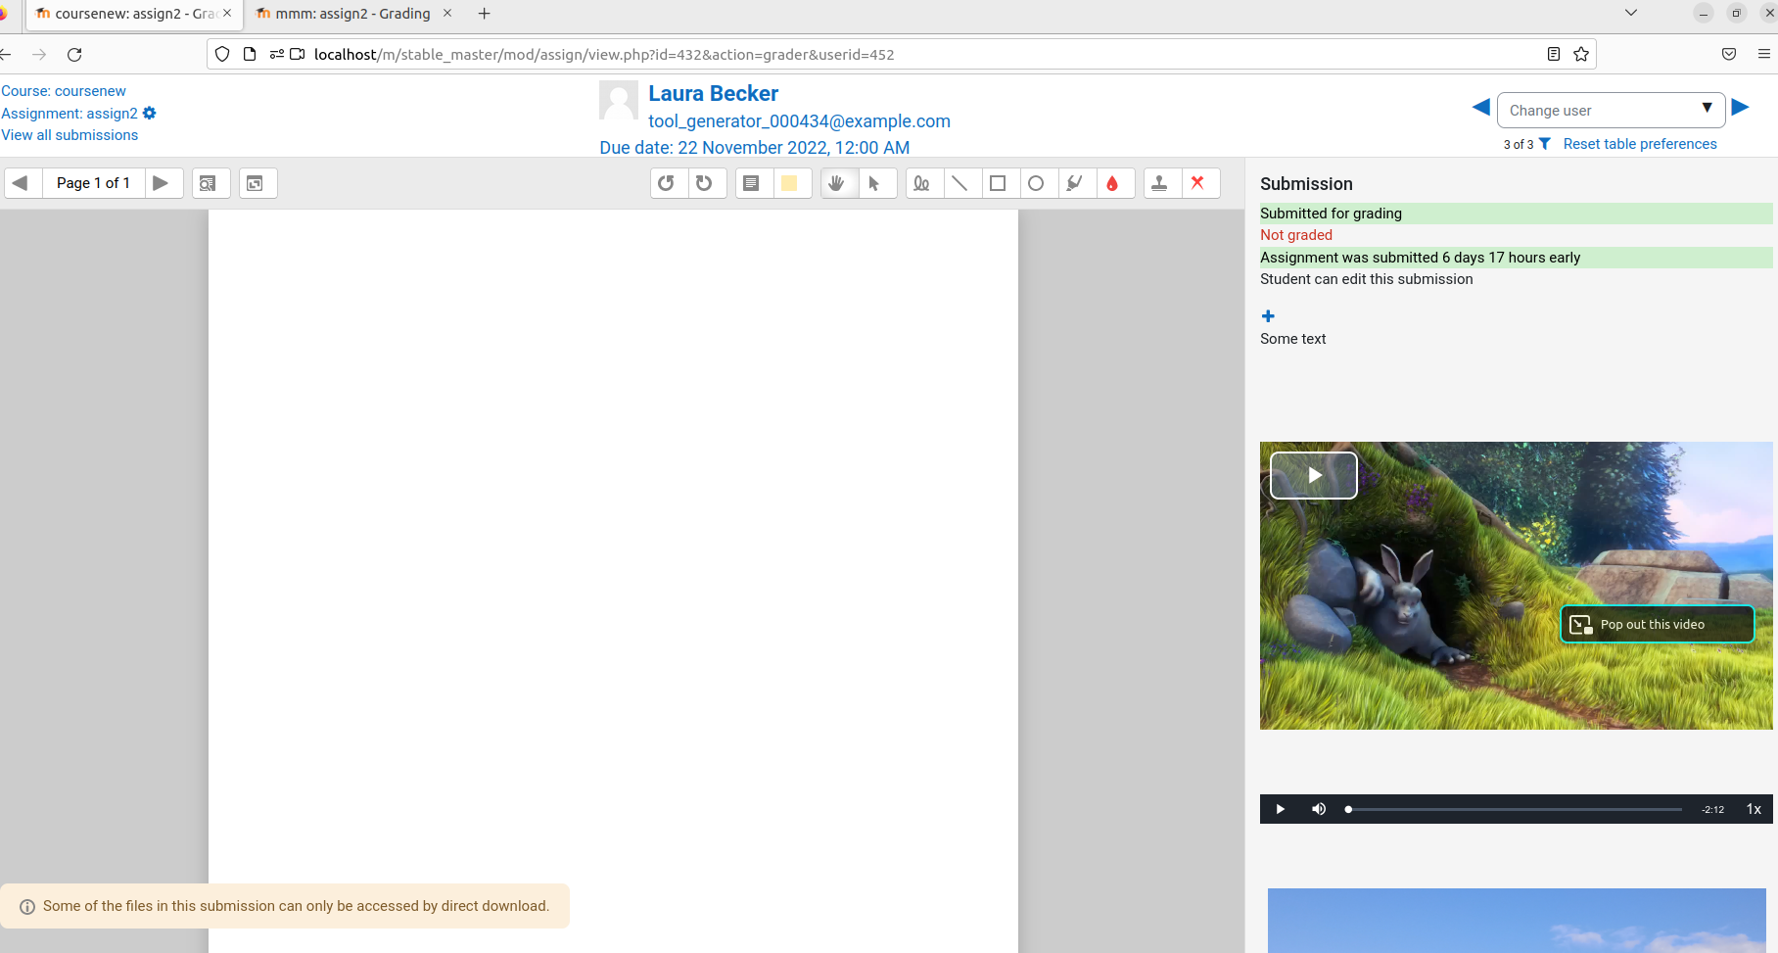Image resolution: width=1778 pixels, height=953 pixels.
Task: Reload the current page
Action: [74, 55]
